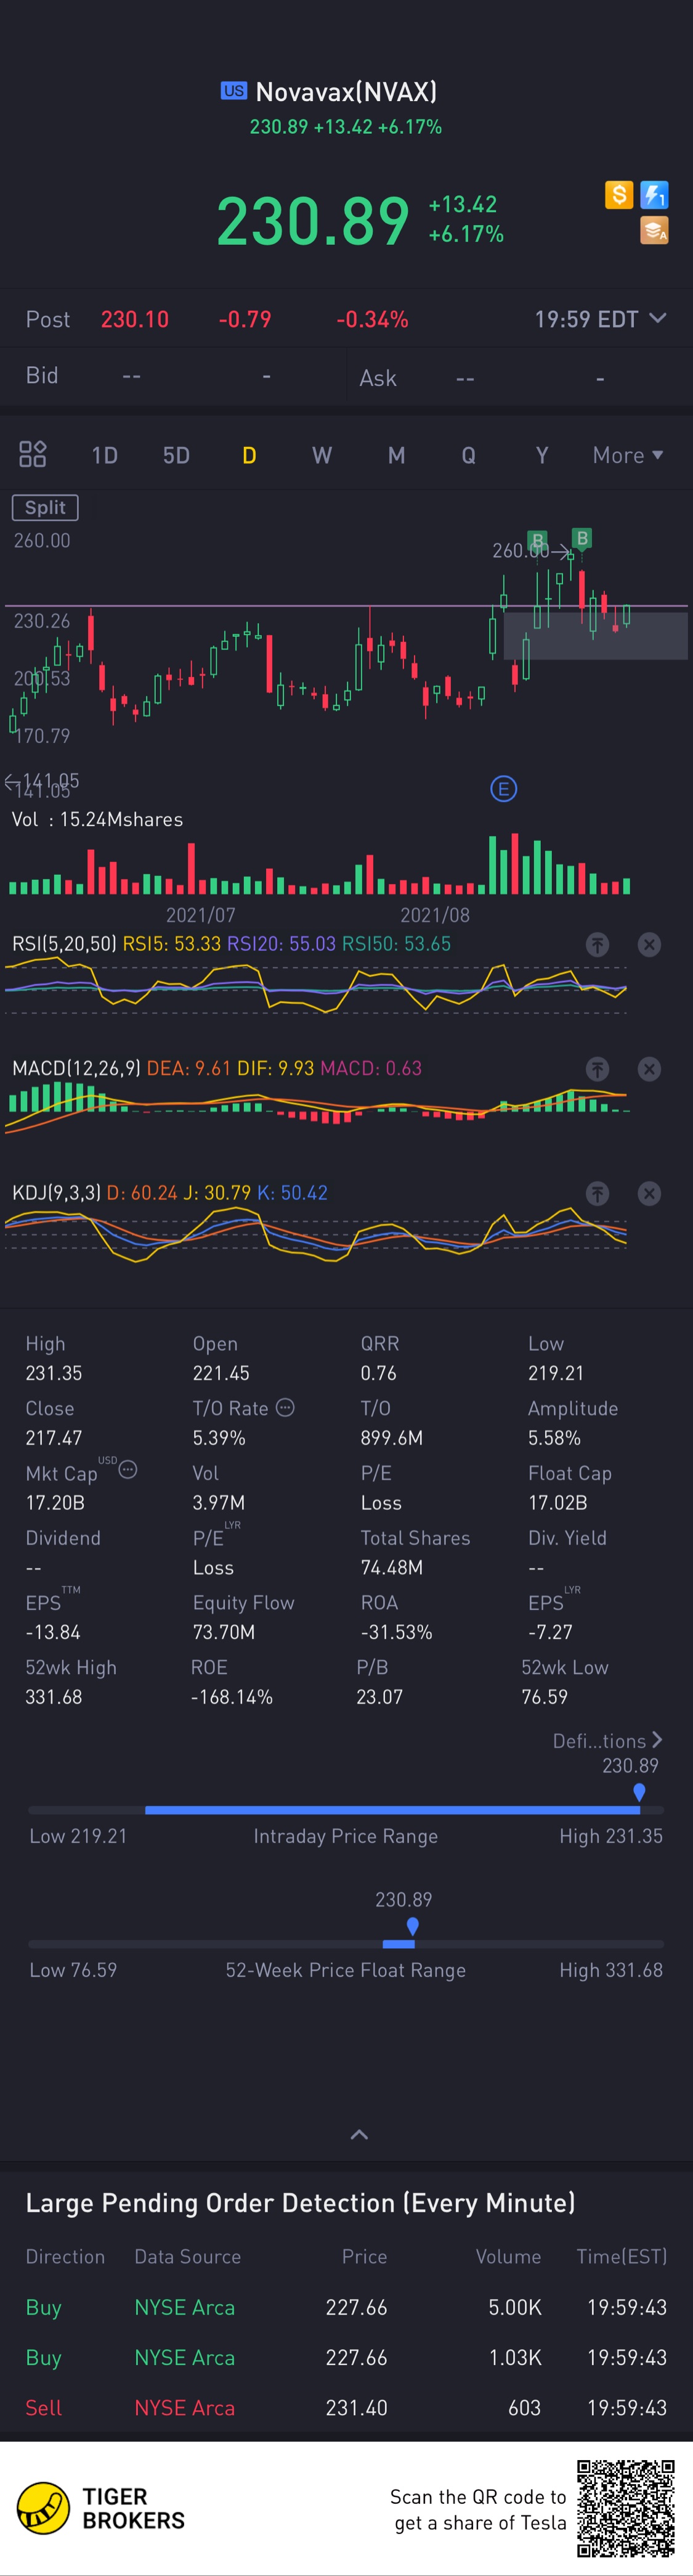
Task: Tap the currency icon beside Mkt Cap
Action: click(x=128, y=1470)
